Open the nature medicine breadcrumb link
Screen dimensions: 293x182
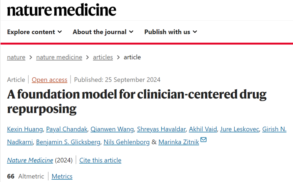(x=59, y=57)
